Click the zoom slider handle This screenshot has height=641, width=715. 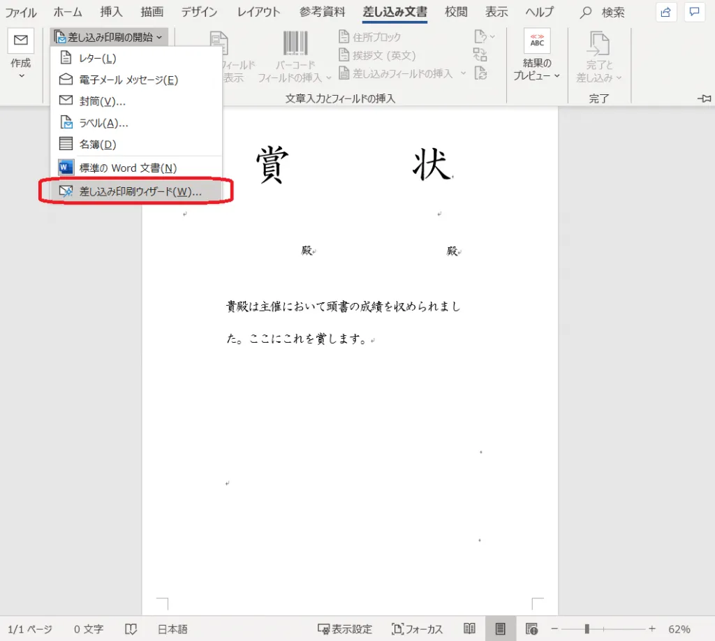587,628
